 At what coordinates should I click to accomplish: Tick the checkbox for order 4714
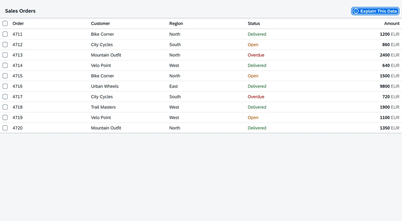click(x=5, y=65)
